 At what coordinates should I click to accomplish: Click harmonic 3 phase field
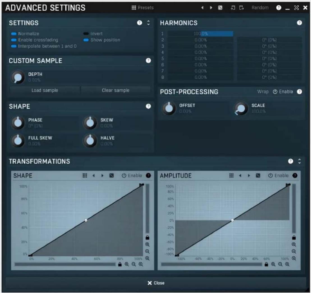click(x=269, y=46)
